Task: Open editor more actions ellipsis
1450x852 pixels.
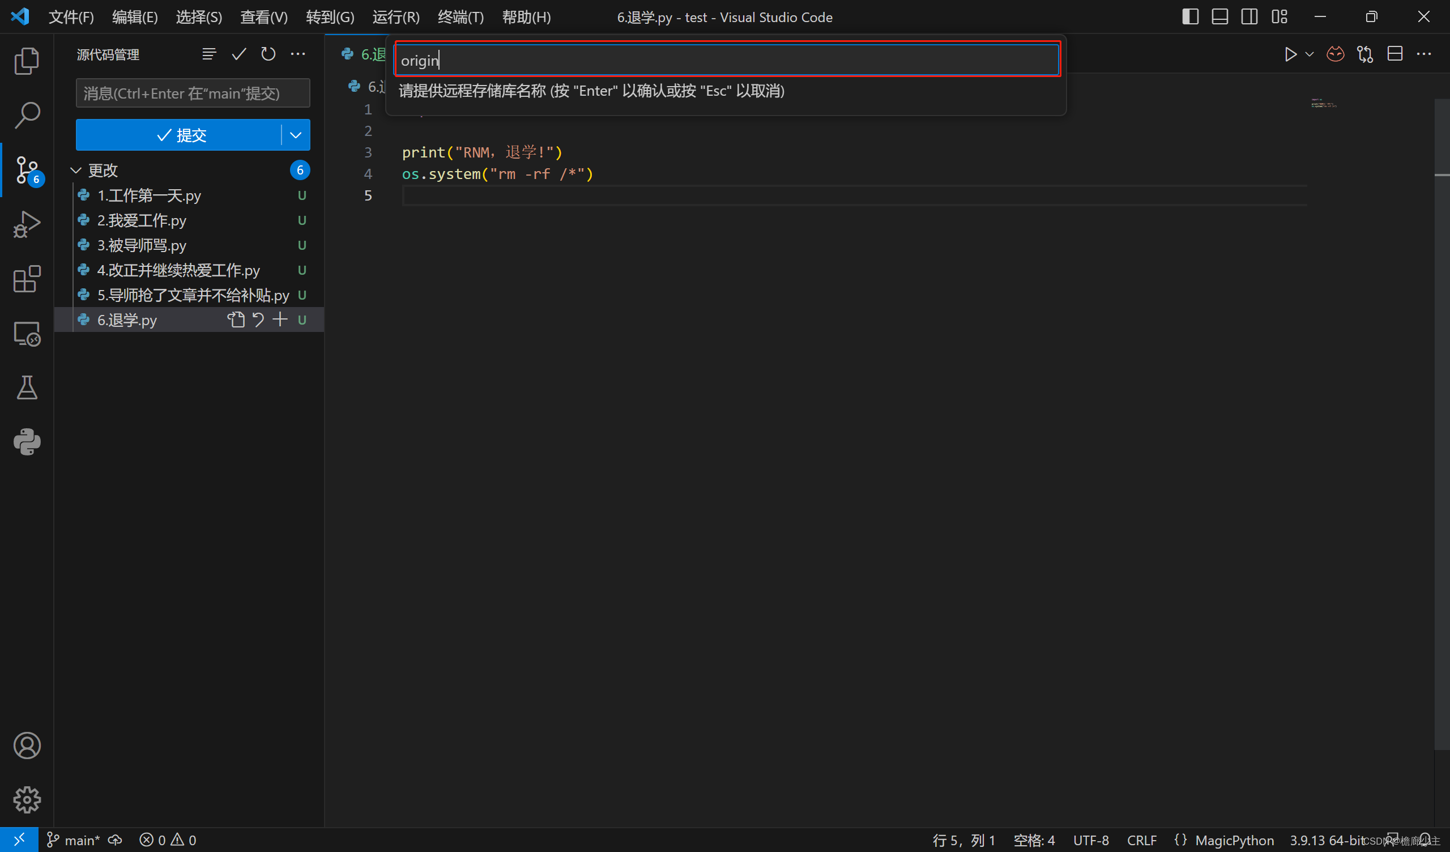Action: 1424,54
